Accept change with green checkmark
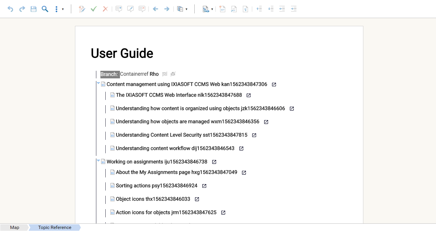This screenshot has height=231, width=436. pos(94,9)
